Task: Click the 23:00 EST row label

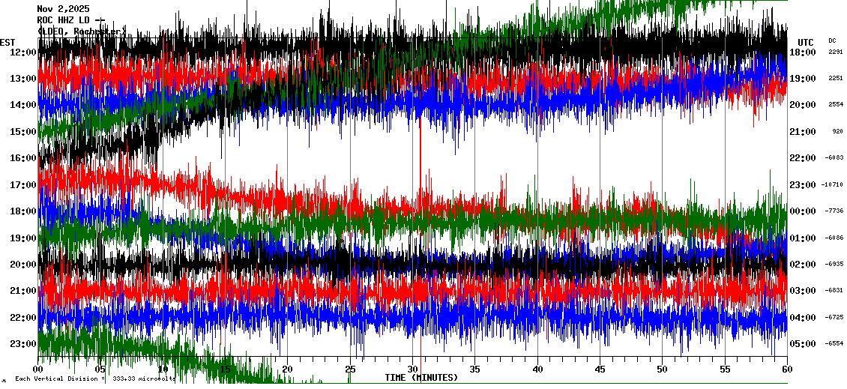Action: tap(23, 344)
